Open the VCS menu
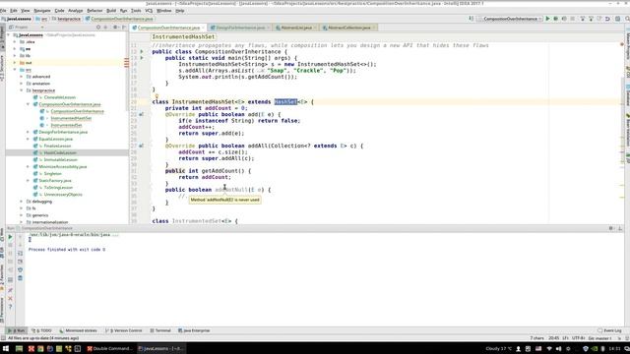The width and height of the screenshot is (630, 354). click(x=149, y=11)
